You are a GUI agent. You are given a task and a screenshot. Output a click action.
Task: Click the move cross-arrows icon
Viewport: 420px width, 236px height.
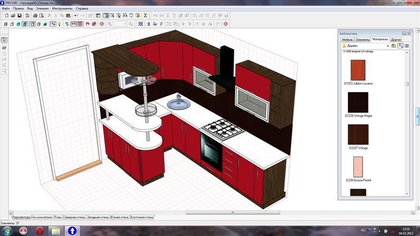click(204, 24)
